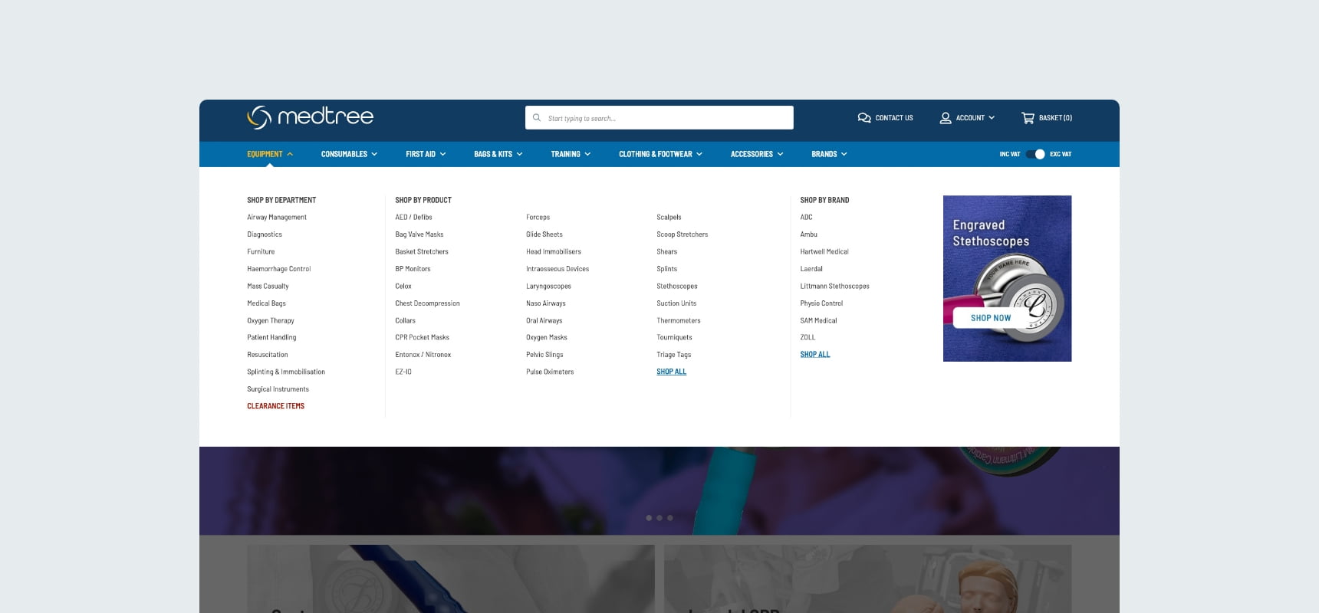Expand the Bags & Kits chevron
The image size is (1319, 613).
pyautogui.click(x=519, y=154)
